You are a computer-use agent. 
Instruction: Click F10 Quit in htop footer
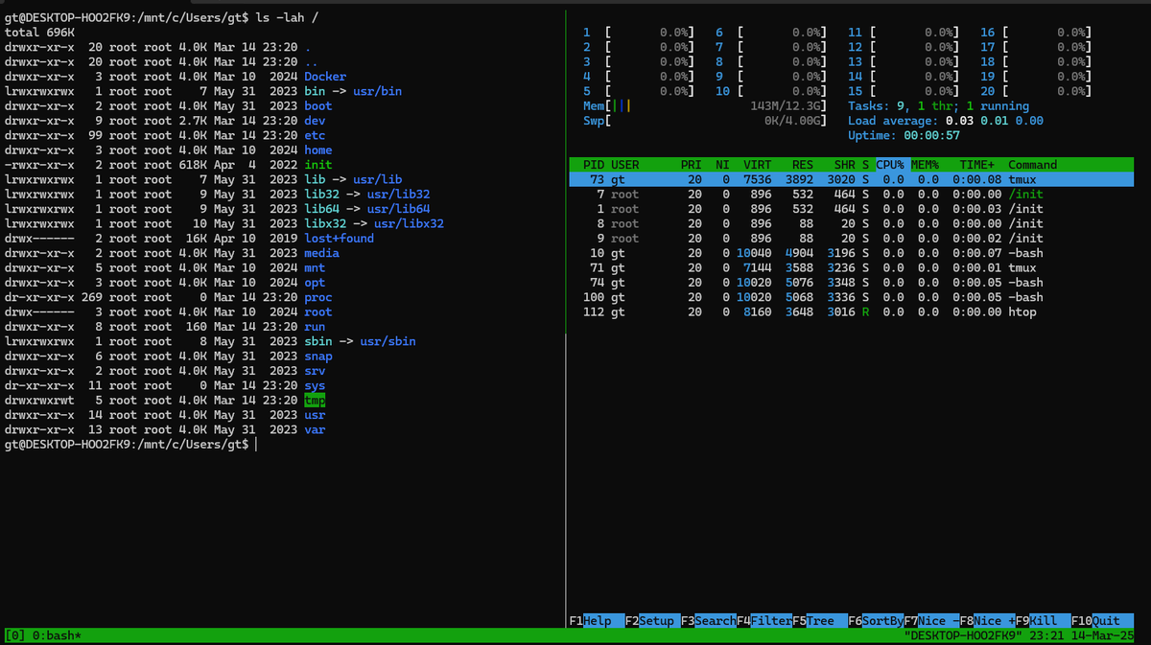click(x=1102, y=621)
